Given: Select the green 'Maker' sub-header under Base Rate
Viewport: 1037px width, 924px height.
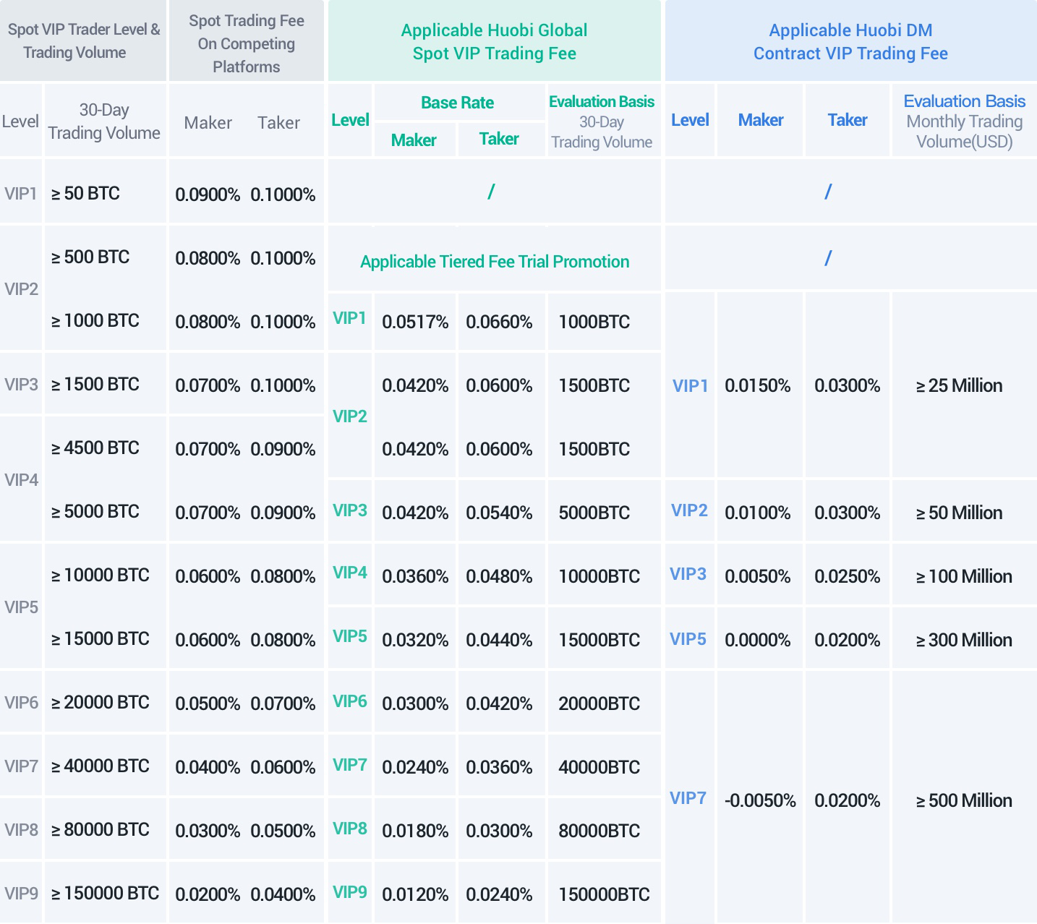Looking at the screenshot, I should pyautogui.click(x=414, y=140).
